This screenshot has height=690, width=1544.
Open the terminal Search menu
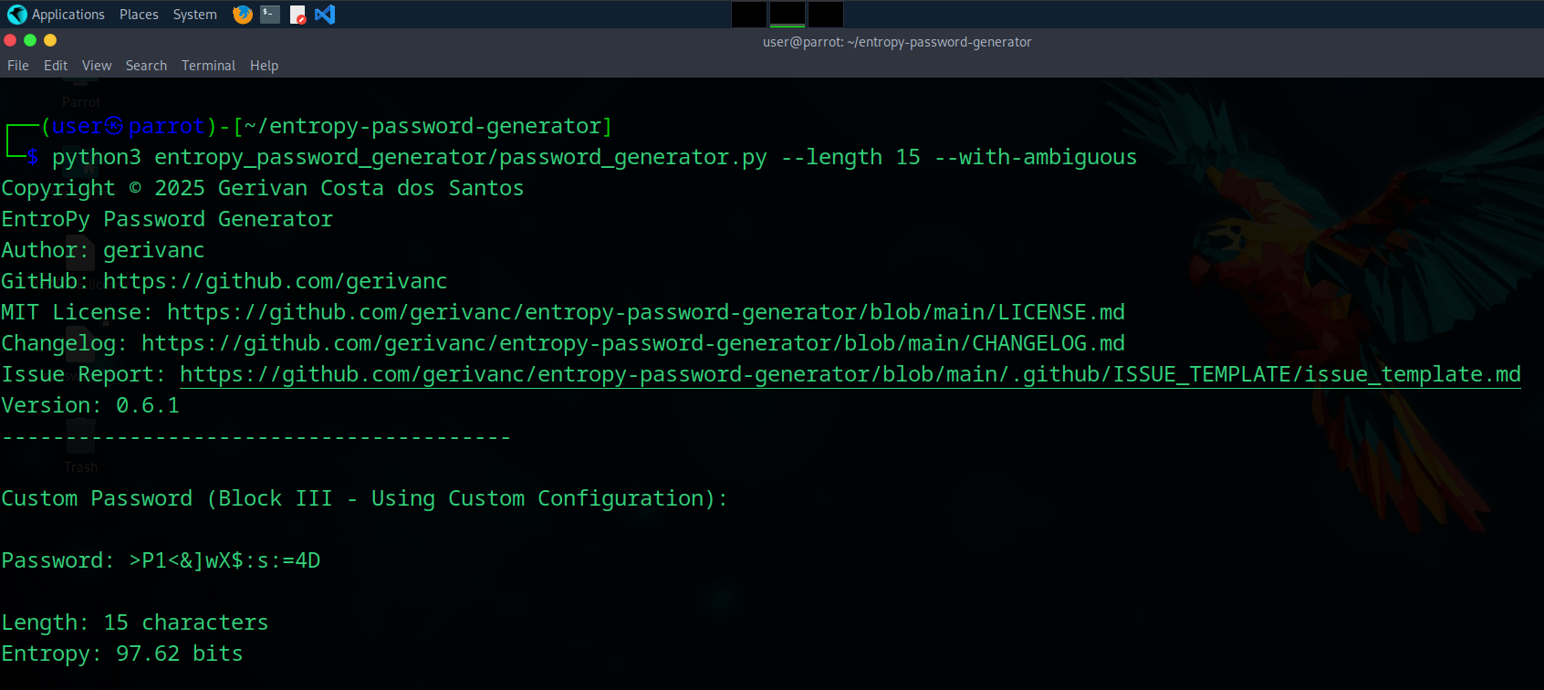[x=146, y=66]
